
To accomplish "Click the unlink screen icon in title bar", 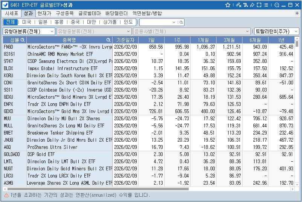I will (x=238, y=5).
